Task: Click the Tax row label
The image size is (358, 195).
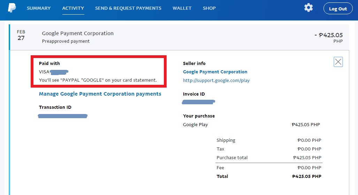Action: [220, 149]
